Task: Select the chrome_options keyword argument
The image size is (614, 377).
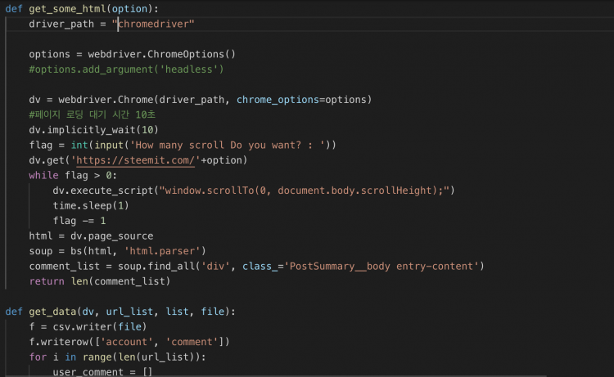Action: pos(278,100)
